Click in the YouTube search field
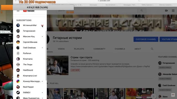 (x=97, y=11)
